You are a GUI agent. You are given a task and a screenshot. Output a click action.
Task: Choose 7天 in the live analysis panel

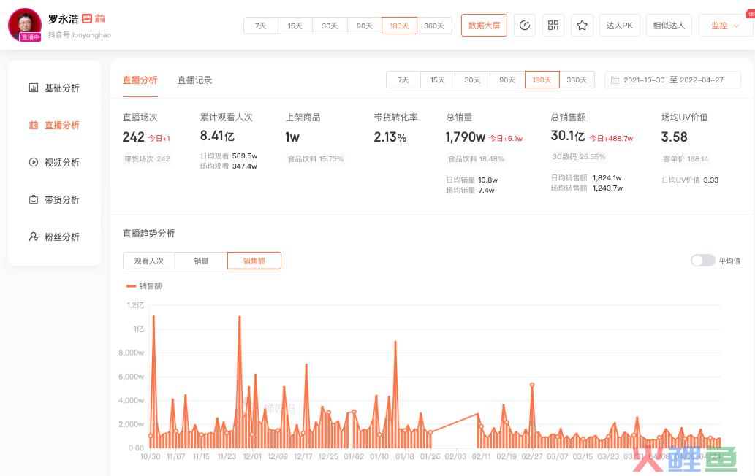click(403, 80)
